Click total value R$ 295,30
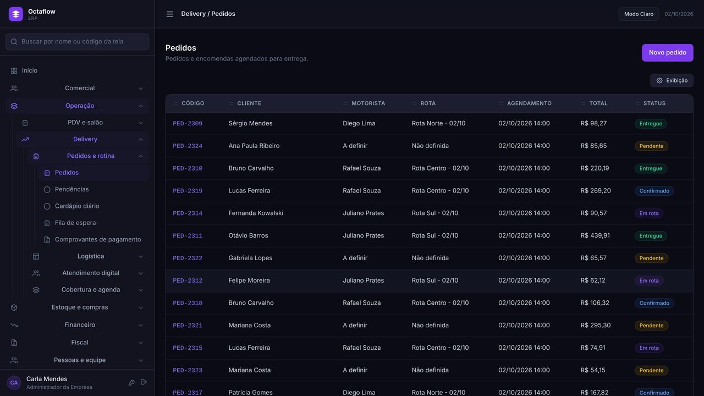 pos(595,326)
